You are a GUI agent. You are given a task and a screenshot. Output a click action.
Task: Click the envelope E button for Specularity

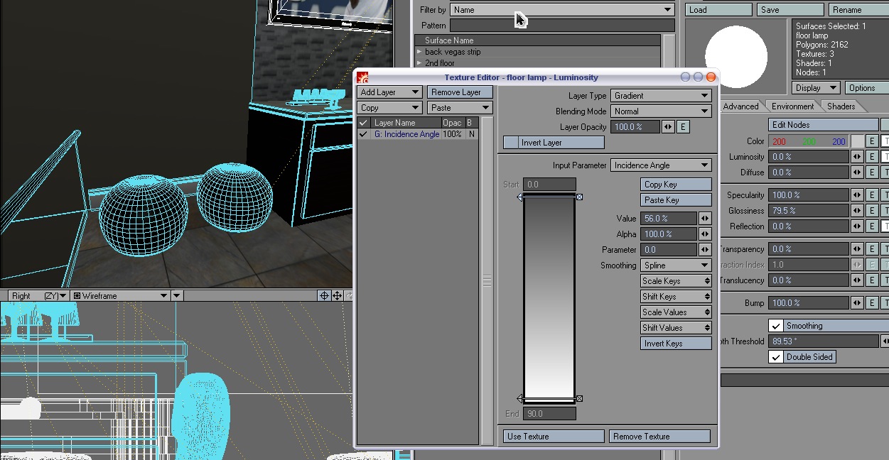tap(872, 195)
